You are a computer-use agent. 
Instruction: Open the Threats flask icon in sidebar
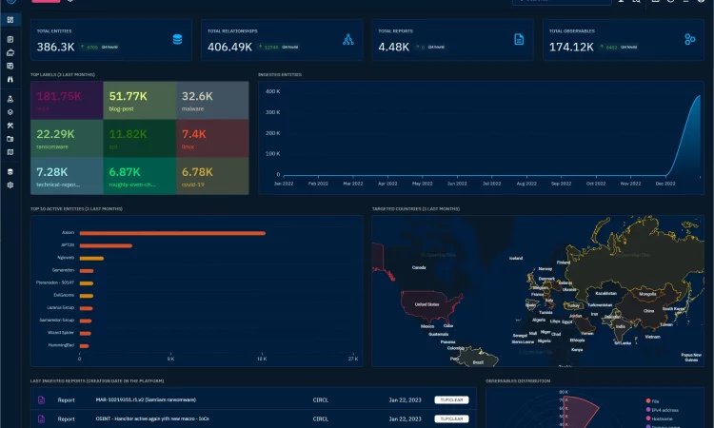(10, 99)
